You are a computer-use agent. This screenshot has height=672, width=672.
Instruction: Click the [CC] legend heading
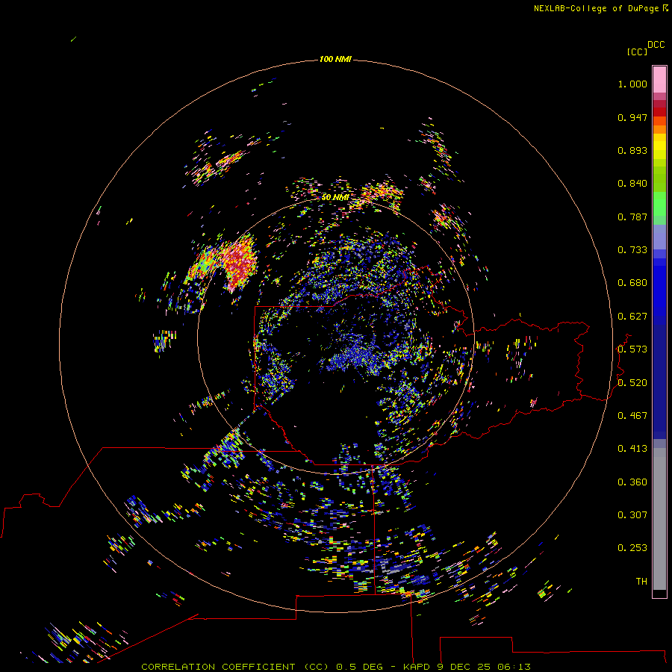pos(637,52)
